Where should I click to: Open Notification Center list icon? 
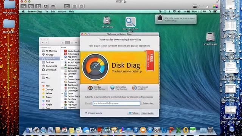click(215, 11)
